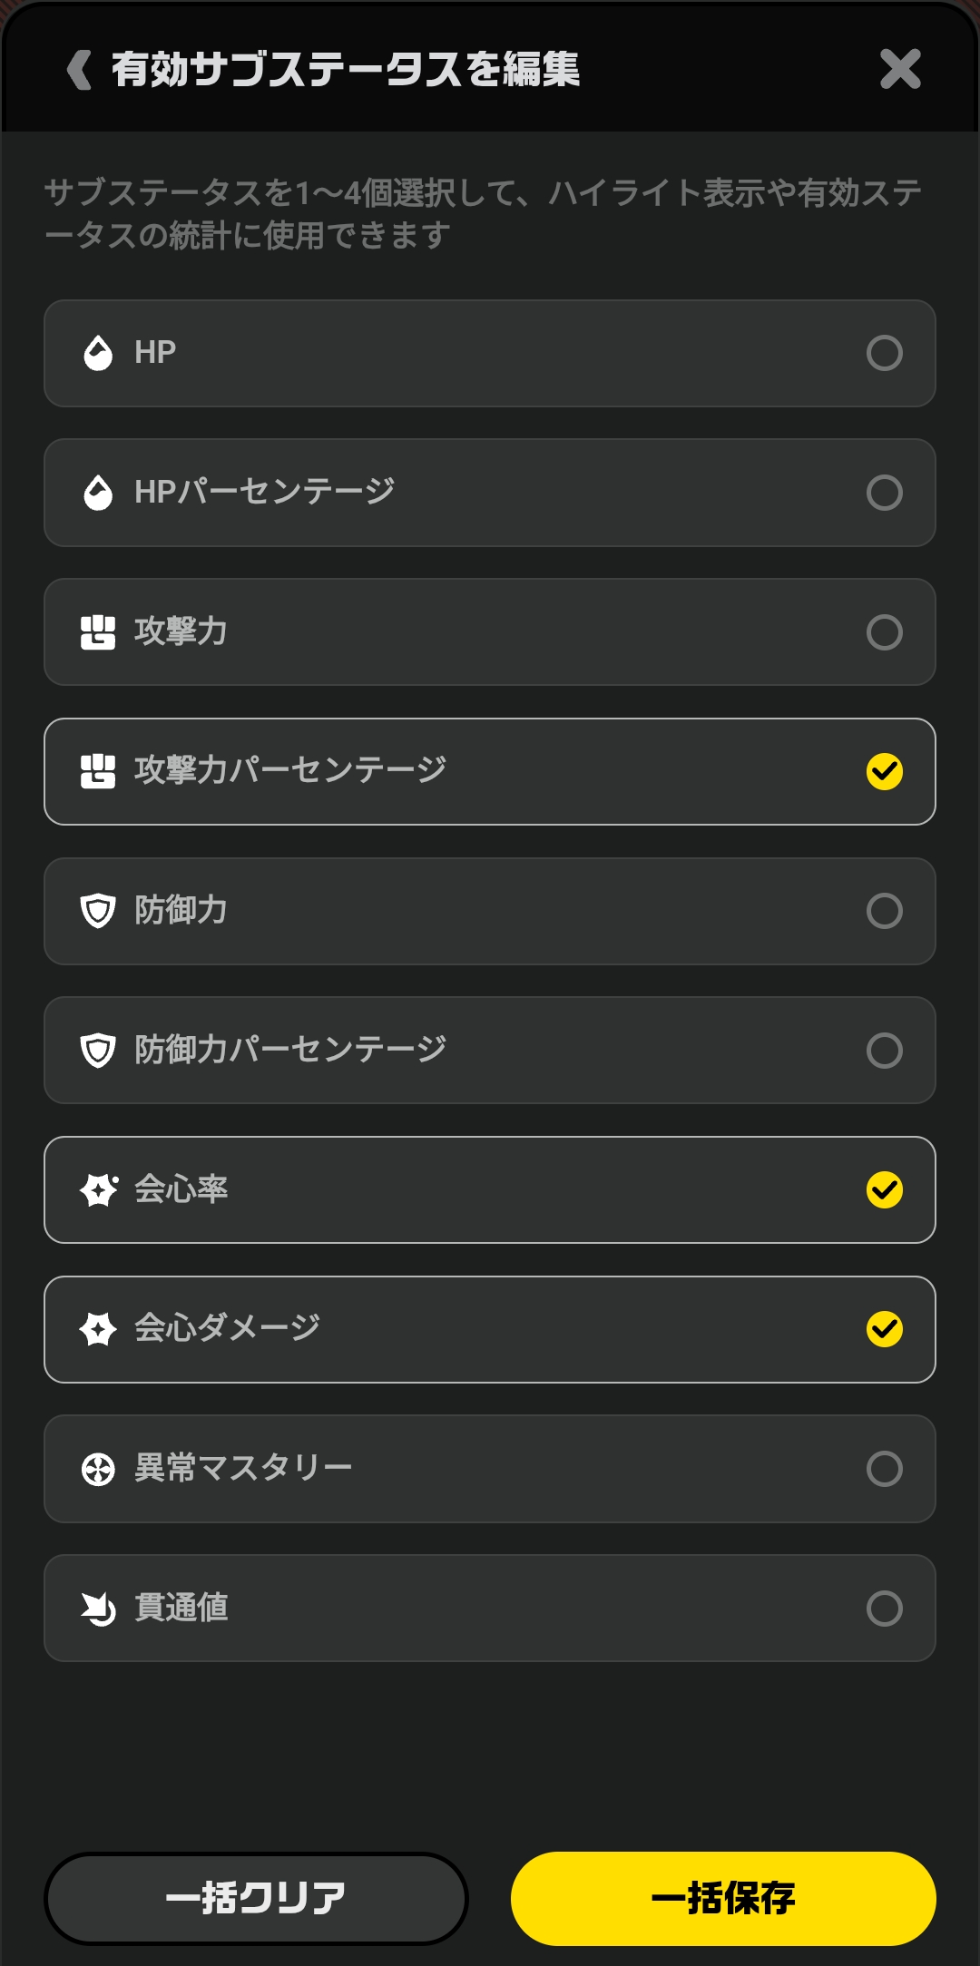Enable the 貫通値 selection circle
980x1966 pixels.
884,1609
